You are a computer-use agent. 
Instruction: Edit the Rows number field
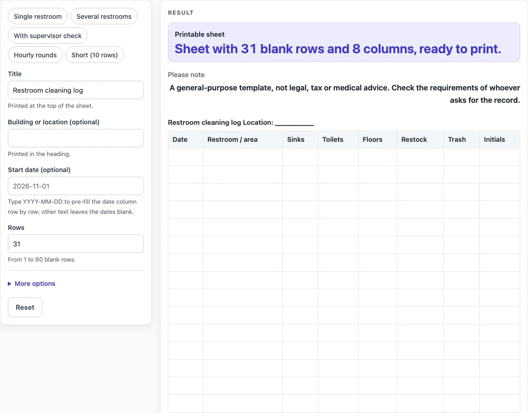coord(76,244)
